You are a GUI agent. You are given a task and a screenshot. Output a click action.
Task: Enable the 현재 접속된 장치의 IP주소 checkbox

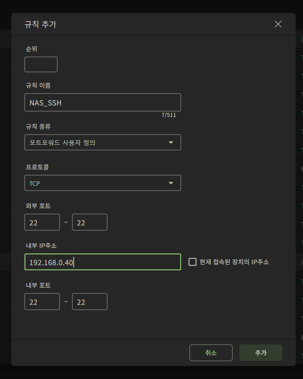tap(192, 262)
